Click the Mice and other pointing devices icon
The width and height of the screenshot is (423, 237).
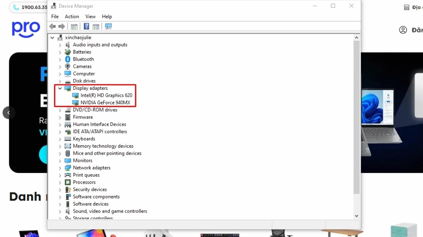coord(68,153)
